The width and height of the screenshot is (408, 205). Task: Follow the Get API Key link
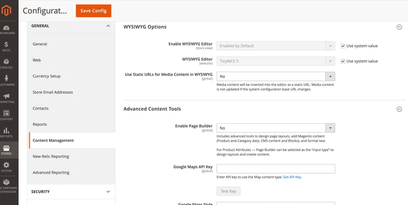[x=292, y=177]
